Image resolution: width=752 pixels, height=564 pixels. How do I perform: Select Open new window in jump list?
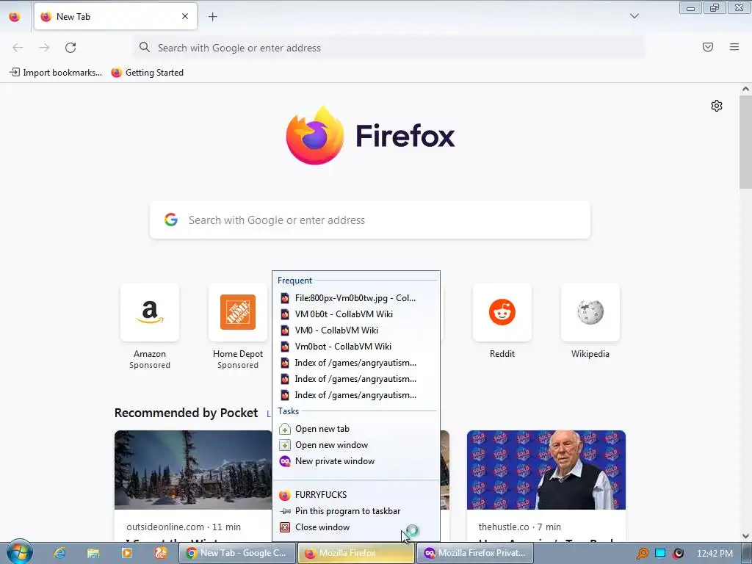[x=356, y=445]
